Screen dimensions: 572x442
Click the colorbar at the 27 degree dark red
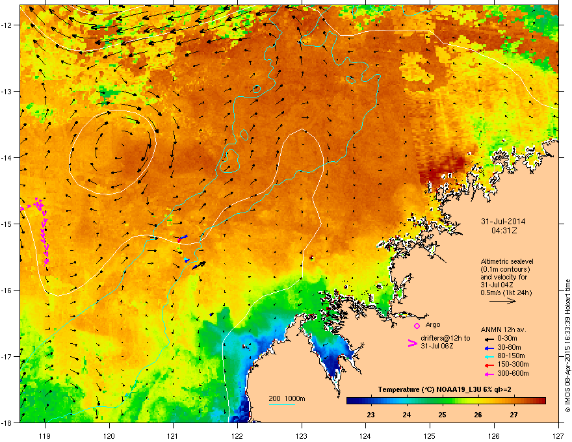click(x=513, y=401)
